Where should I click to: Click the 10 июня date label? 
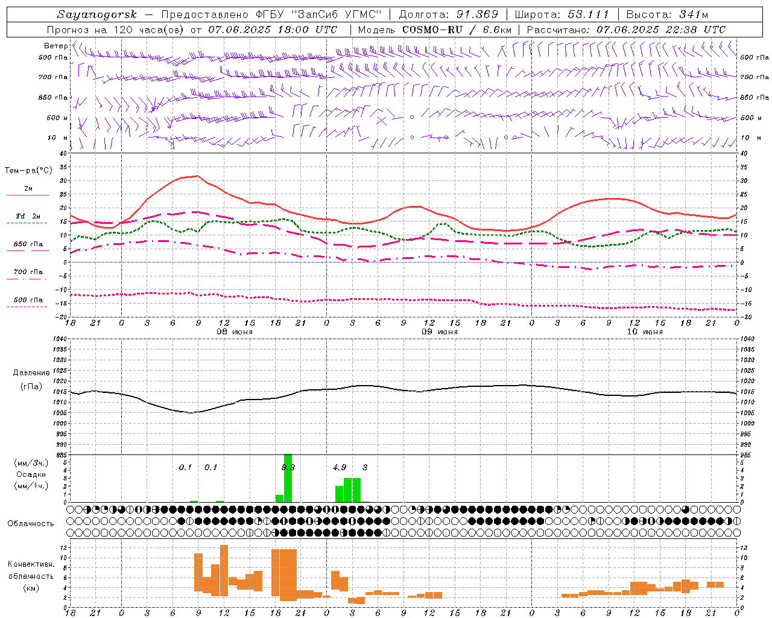point(645,332)
